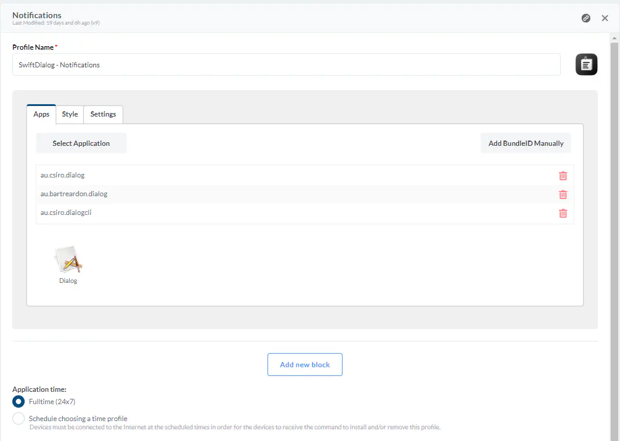Click Add new block button

click(304, 364)
